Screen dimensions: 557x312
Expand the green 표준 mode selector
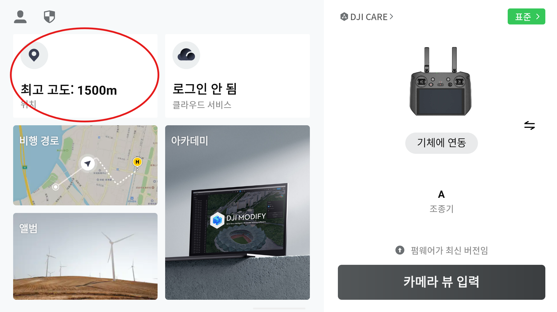click(526, 17)
